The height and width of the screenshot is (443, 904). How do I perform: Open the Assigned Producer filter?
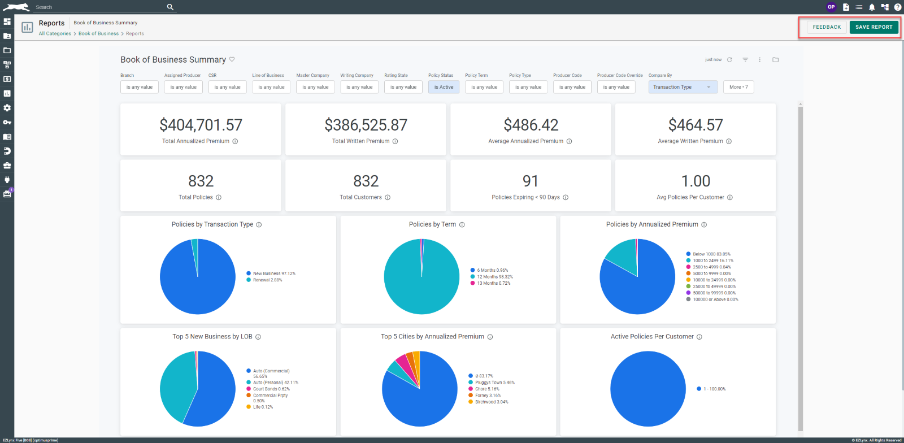(x=184, y=87)
